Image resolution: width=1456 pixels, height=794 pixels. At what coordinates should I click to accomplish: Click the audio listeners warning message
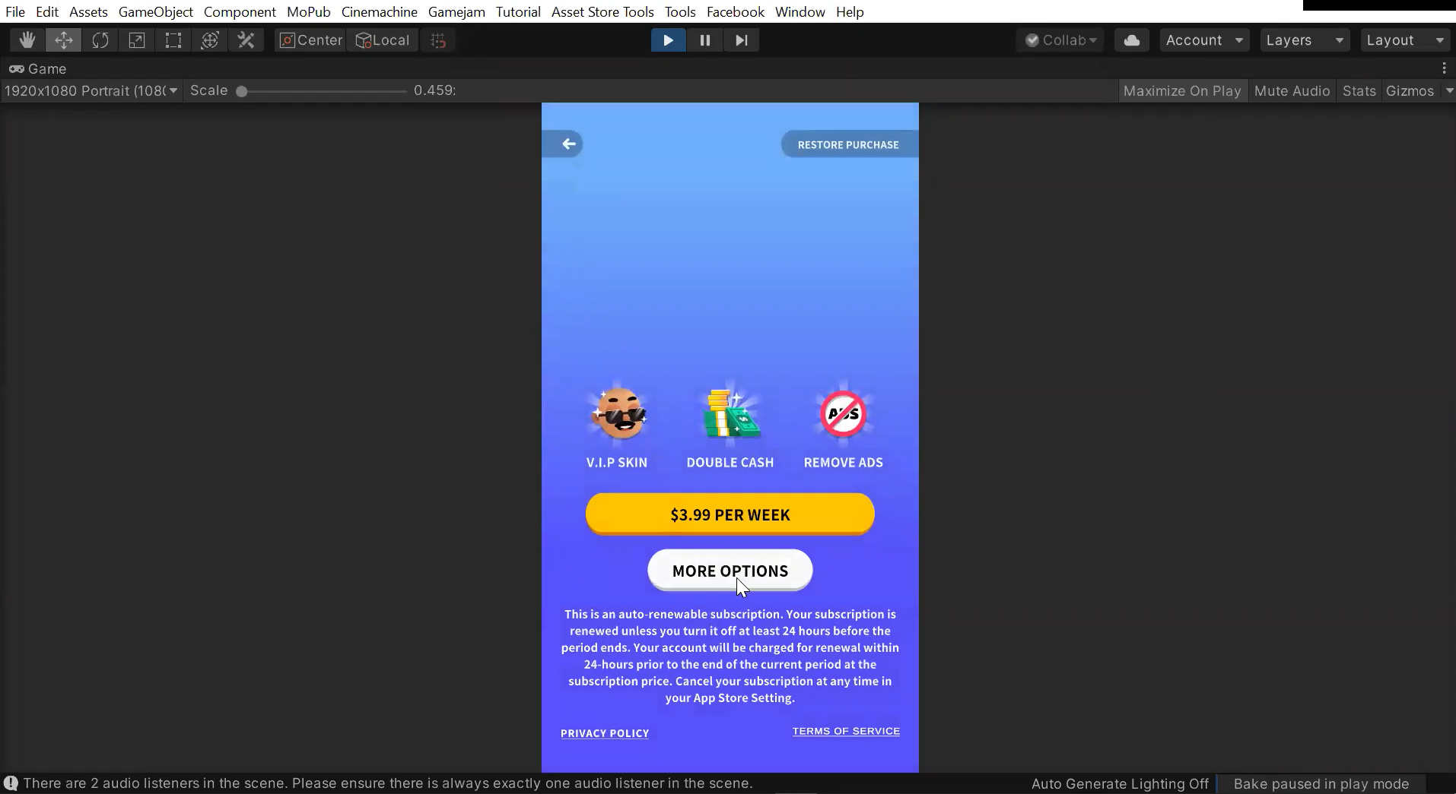[387, 783]
